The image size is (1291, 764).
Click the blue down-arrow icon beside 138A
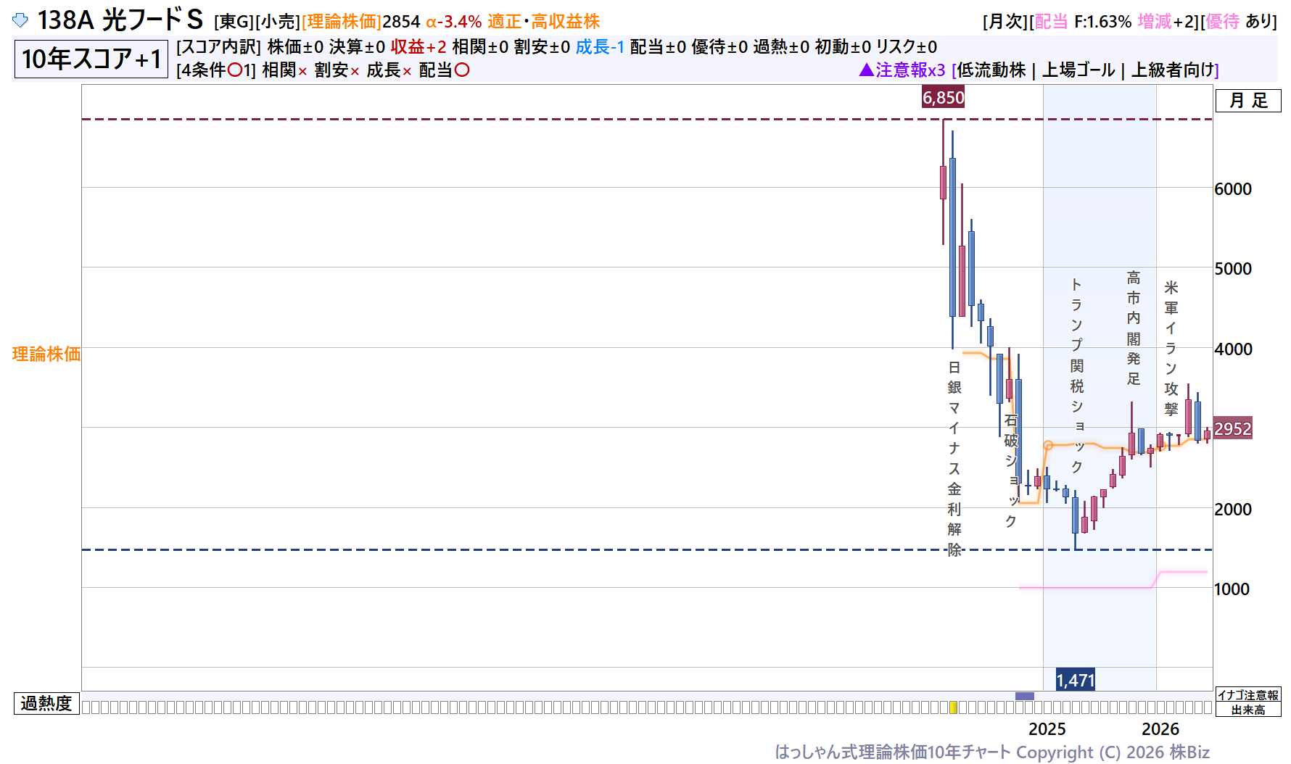pos(20,20)
